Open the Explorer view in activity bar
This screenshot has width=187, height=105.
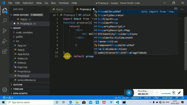point(5,10)
